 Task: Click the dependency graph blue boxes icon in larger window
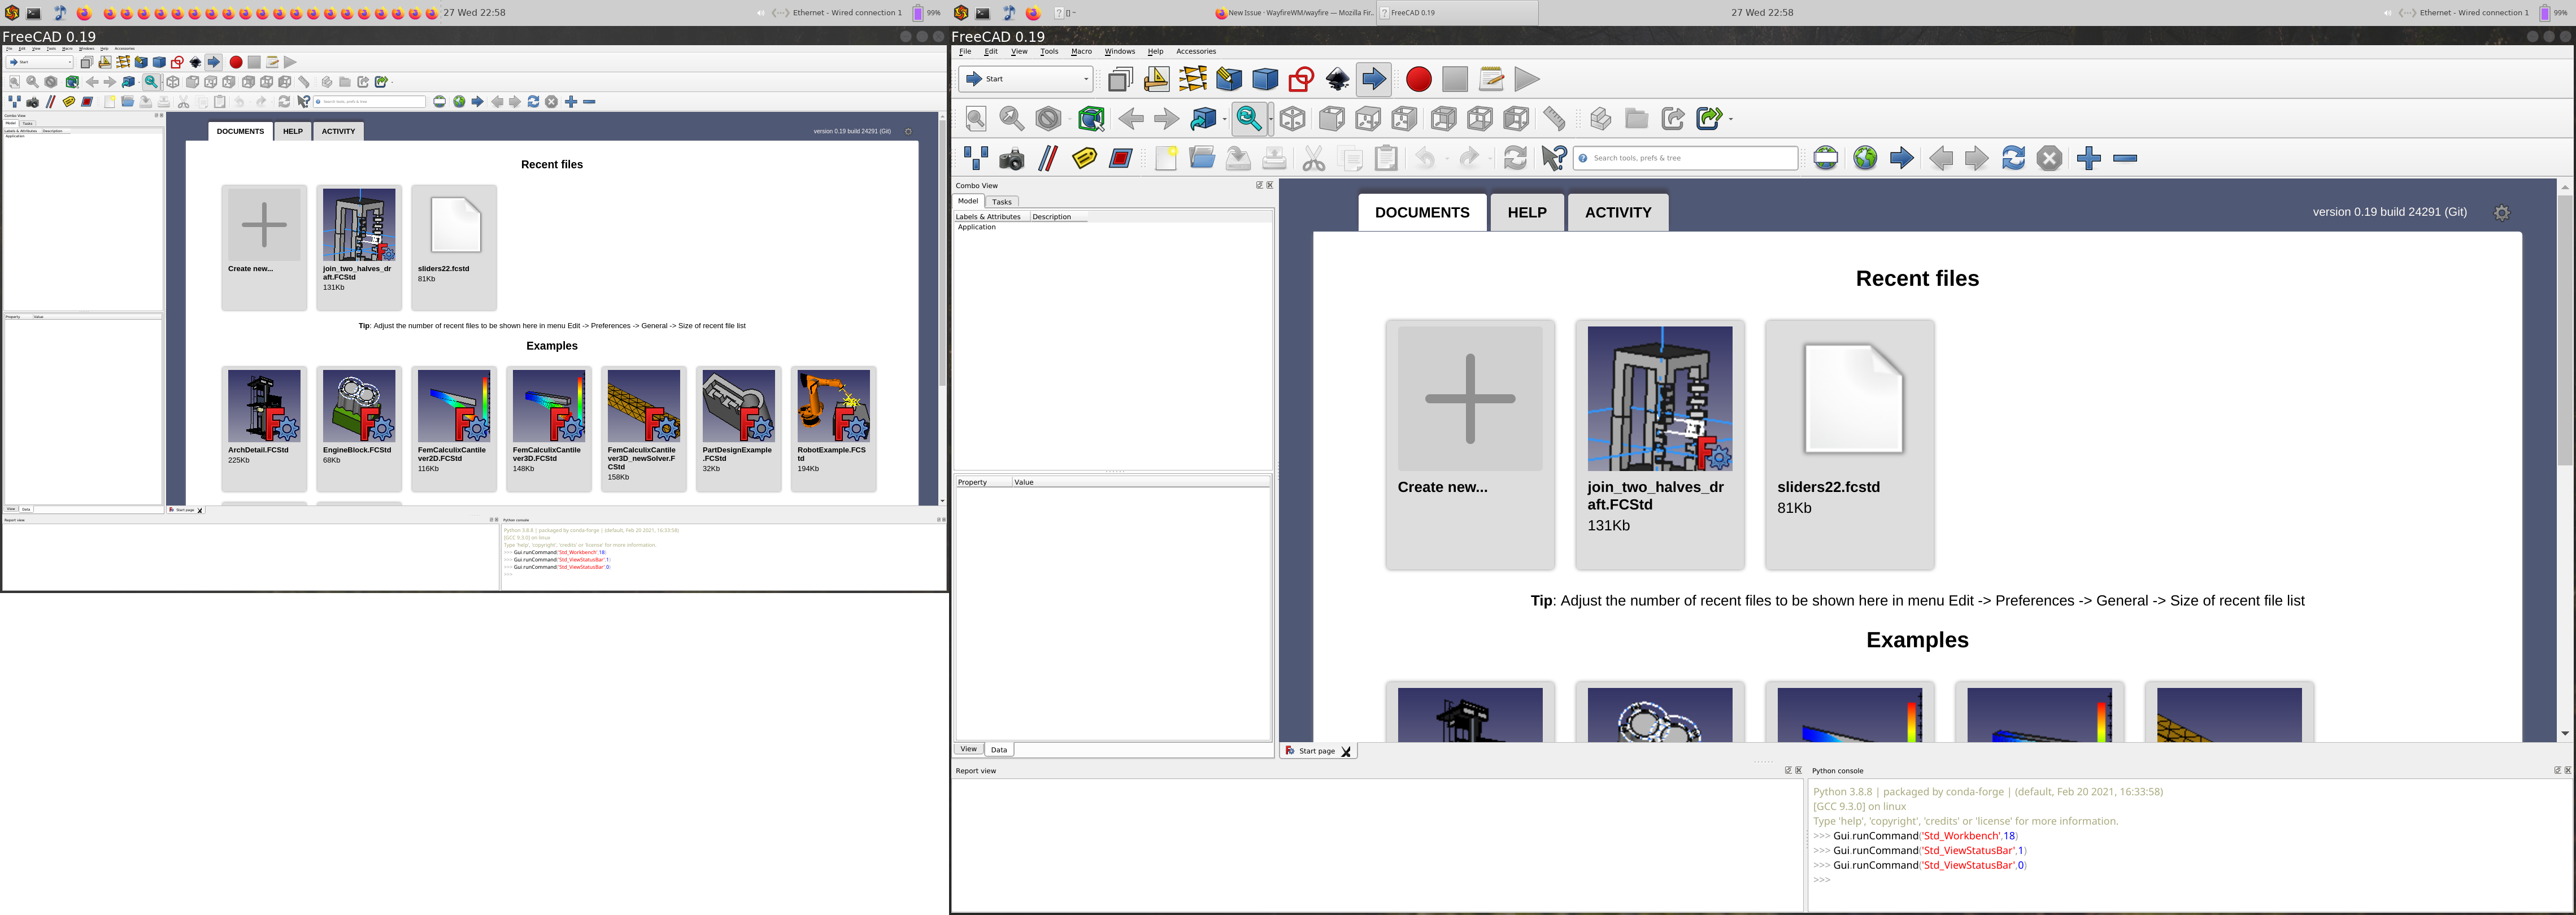tap(976, 158)
